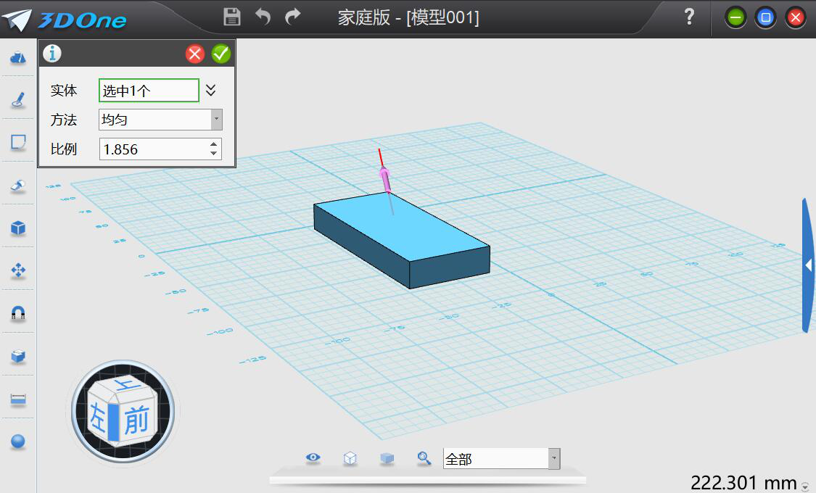
Task: Toggle the eye visibility button
Action: click(x=313, y=457)
